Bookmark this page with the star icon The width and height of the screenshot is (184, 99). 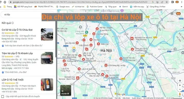(x=167, y=2)
